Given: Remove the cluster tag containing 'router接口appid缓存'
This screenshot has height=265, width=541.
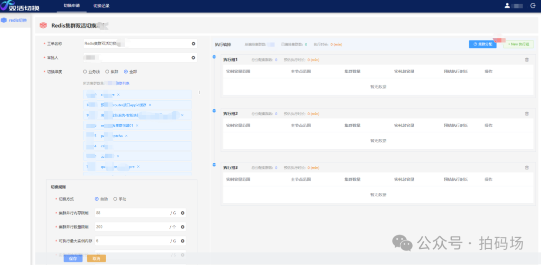Looking at the screenshot, I should click(150, 105).
